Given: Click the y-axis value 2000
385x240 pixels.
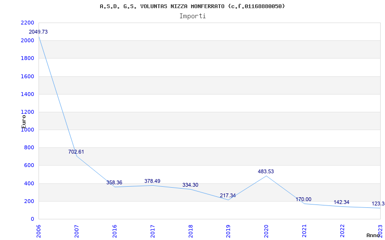Looking at the screenshot, I should (27, 41).
